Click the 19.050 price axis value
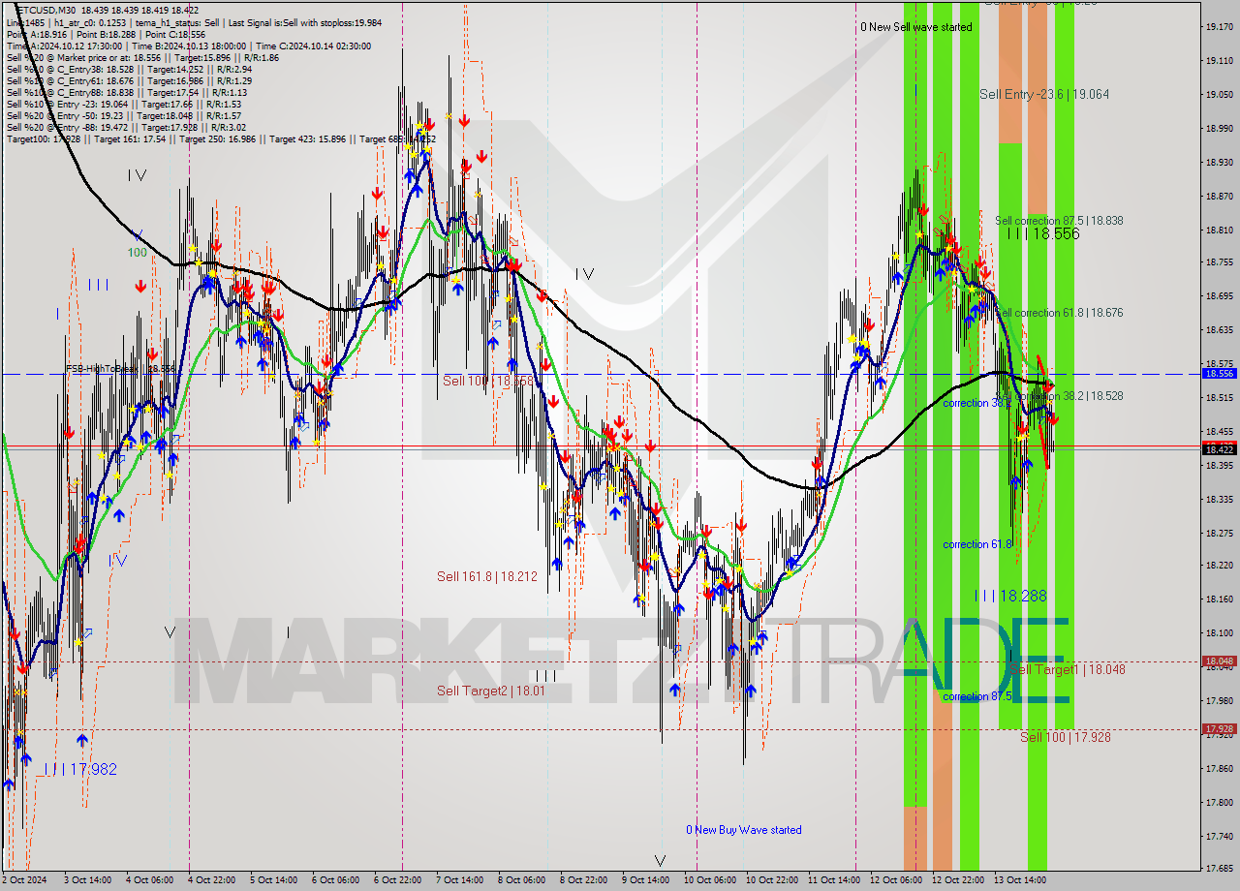The width and height of the screenshot is (1240, 891). tap(1219, 94)
